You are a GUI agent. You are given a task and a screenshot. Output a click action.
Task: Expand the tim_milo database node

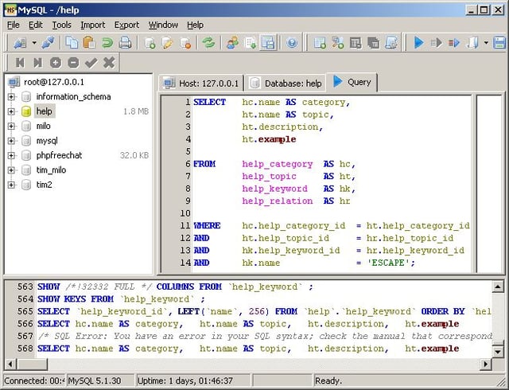coord(11,170)
